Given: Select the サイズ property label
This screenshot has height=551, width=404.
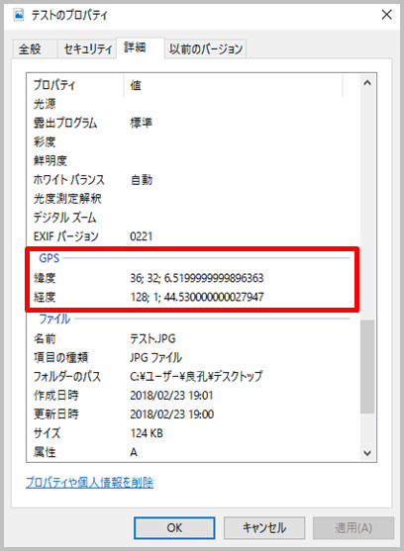Looking at the screenshot, I should pos(47,433).
